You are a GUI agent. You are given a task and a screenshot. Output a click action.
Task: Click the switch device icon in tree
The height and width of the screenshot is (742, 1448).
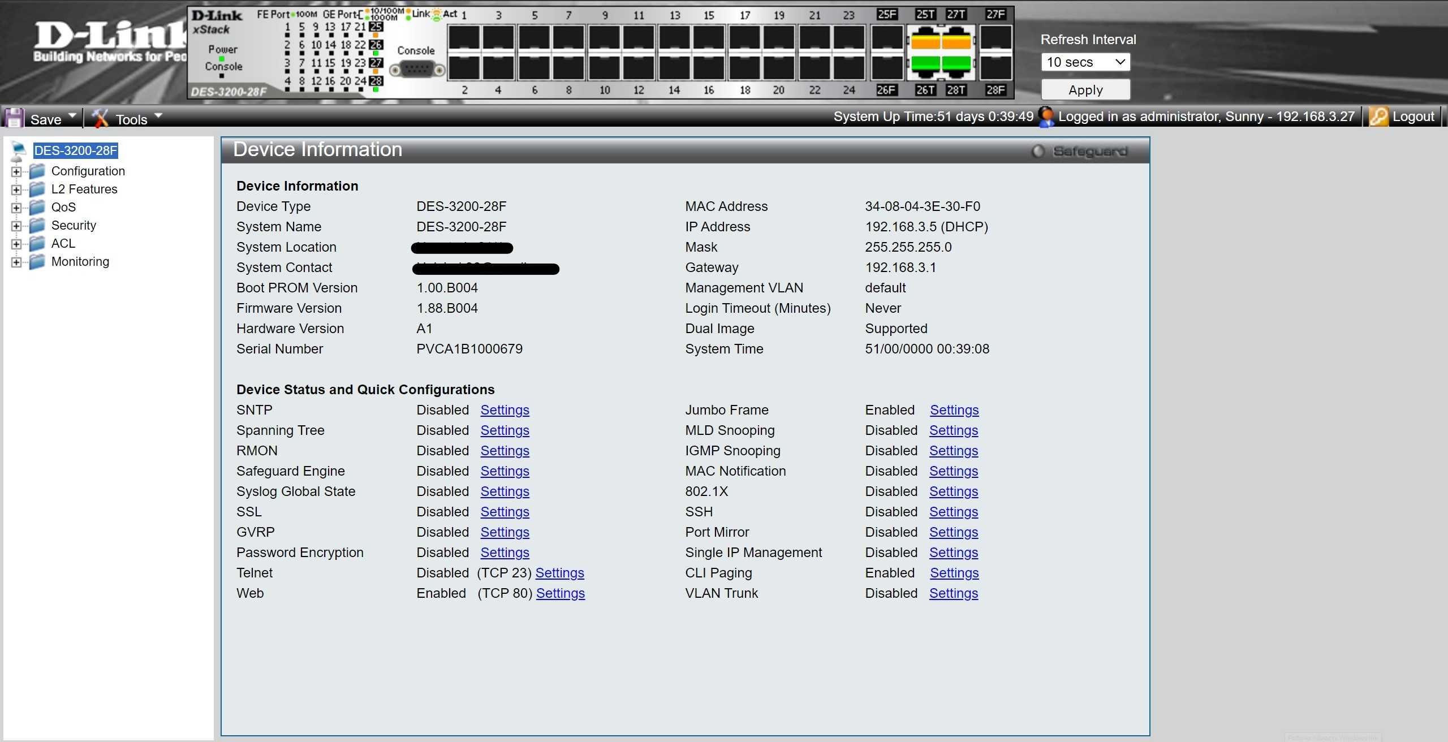click(18, 150)
